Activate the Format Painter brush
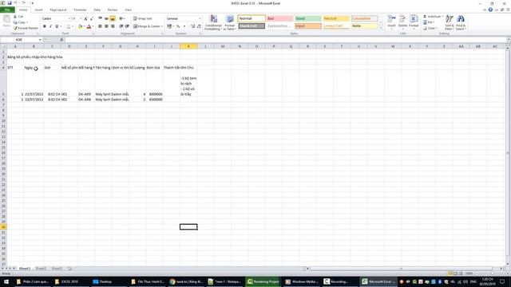Image resolution: width=511 pixels, height=287 pixels. (26, 28)
